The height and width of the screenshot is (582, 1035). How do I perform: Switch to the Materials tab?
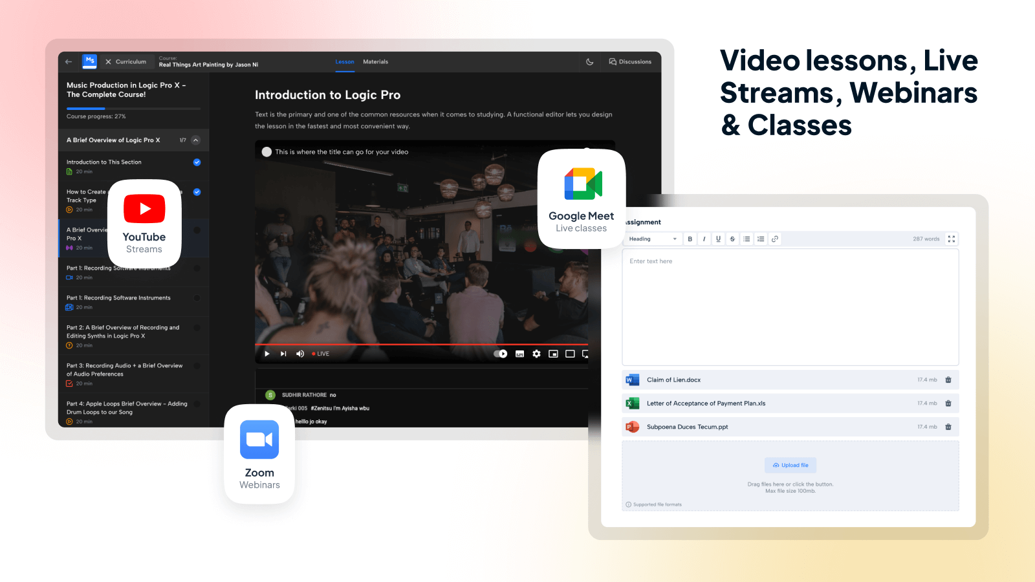click(x=376, y=62)
